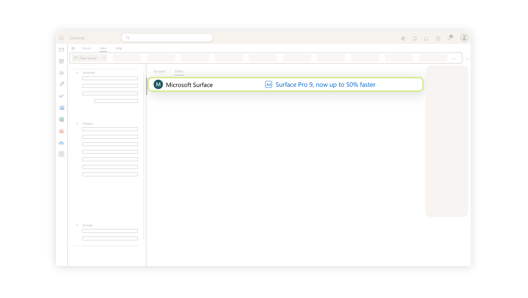Open the OneDrive cloud icon
528x298 pixels.
point(62,143)
